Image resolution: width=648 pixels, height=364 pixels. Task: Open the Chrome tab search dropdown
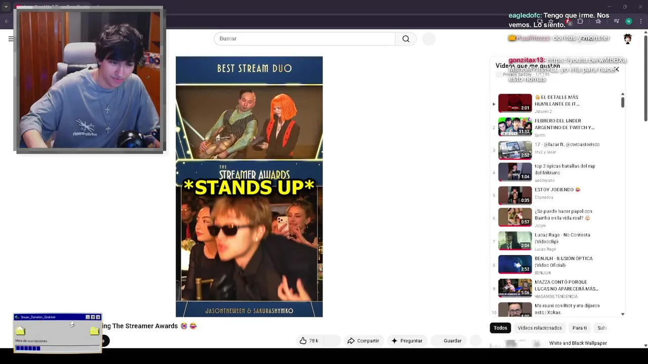[x=6, y=7]
